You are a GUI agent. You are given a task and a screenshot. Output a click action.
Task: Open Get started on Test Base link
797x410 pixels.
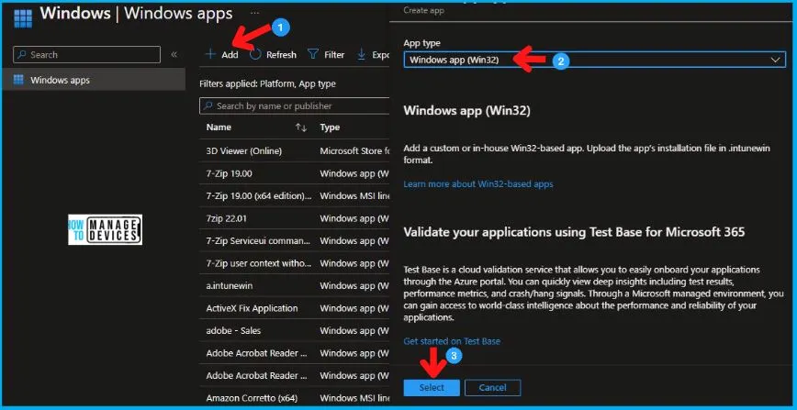452,341
